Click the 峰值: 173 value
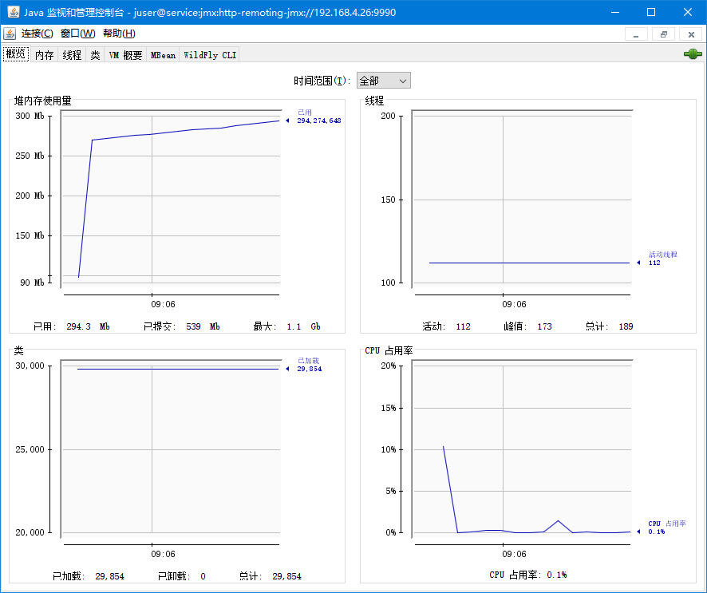The image size is (707, 593). tap(527, 326)
